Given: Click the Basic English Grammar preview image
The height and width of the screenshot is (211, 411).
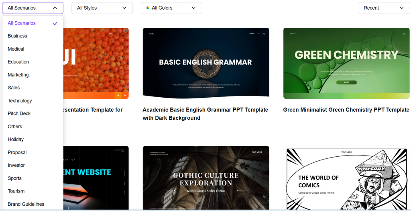Looking at the screenshot, I should click(206, 63).
